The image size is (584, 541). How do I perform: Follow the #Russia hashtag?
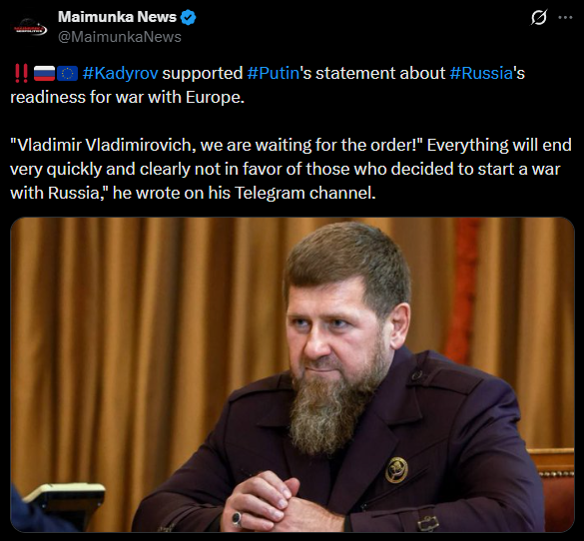coord(481,73)
